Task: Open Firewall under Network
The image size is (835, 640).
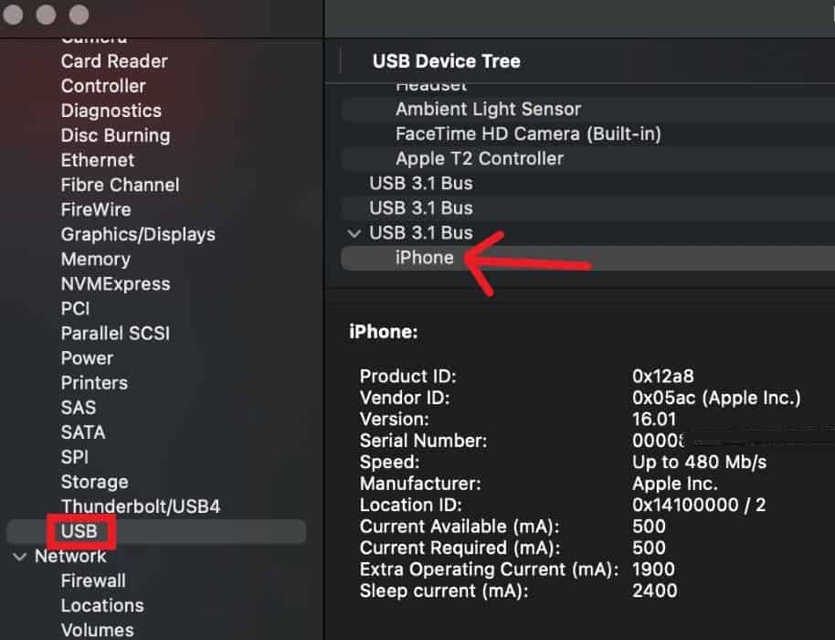Action: [x=93, y=581]
